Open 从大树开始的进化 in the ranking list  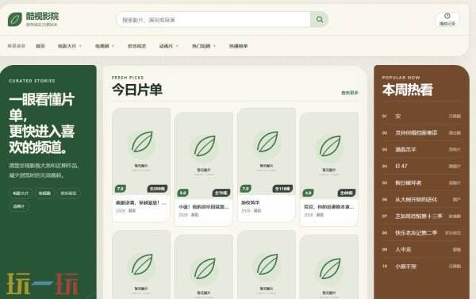[416, 199]
